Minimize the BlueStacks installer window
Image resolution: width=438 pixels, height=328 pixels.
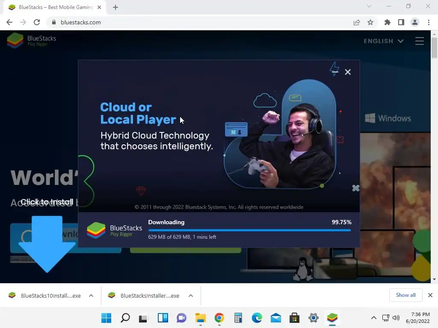click(x=335, y=72)
